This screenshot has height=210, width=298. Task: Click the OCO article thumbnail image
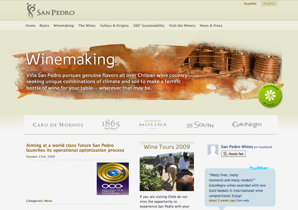tap(113, 179)
